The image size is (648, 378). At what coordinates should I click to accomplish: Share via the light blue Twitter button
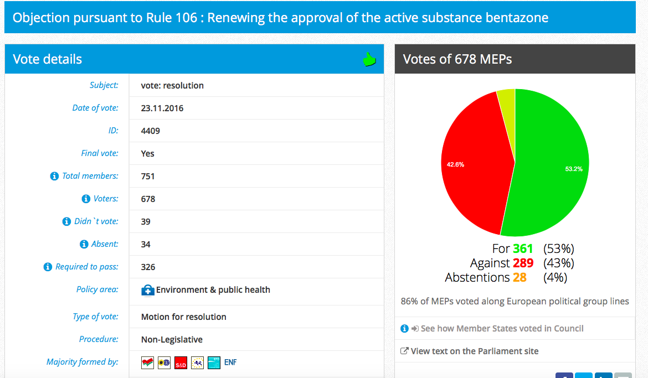584,375
